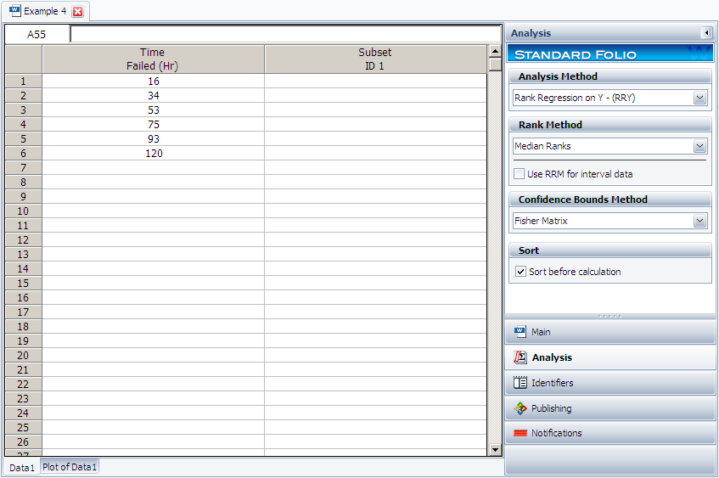Select row header 26
Image resolution: width=719 pixels, height=478 pixels.
[x=24, y=441]
